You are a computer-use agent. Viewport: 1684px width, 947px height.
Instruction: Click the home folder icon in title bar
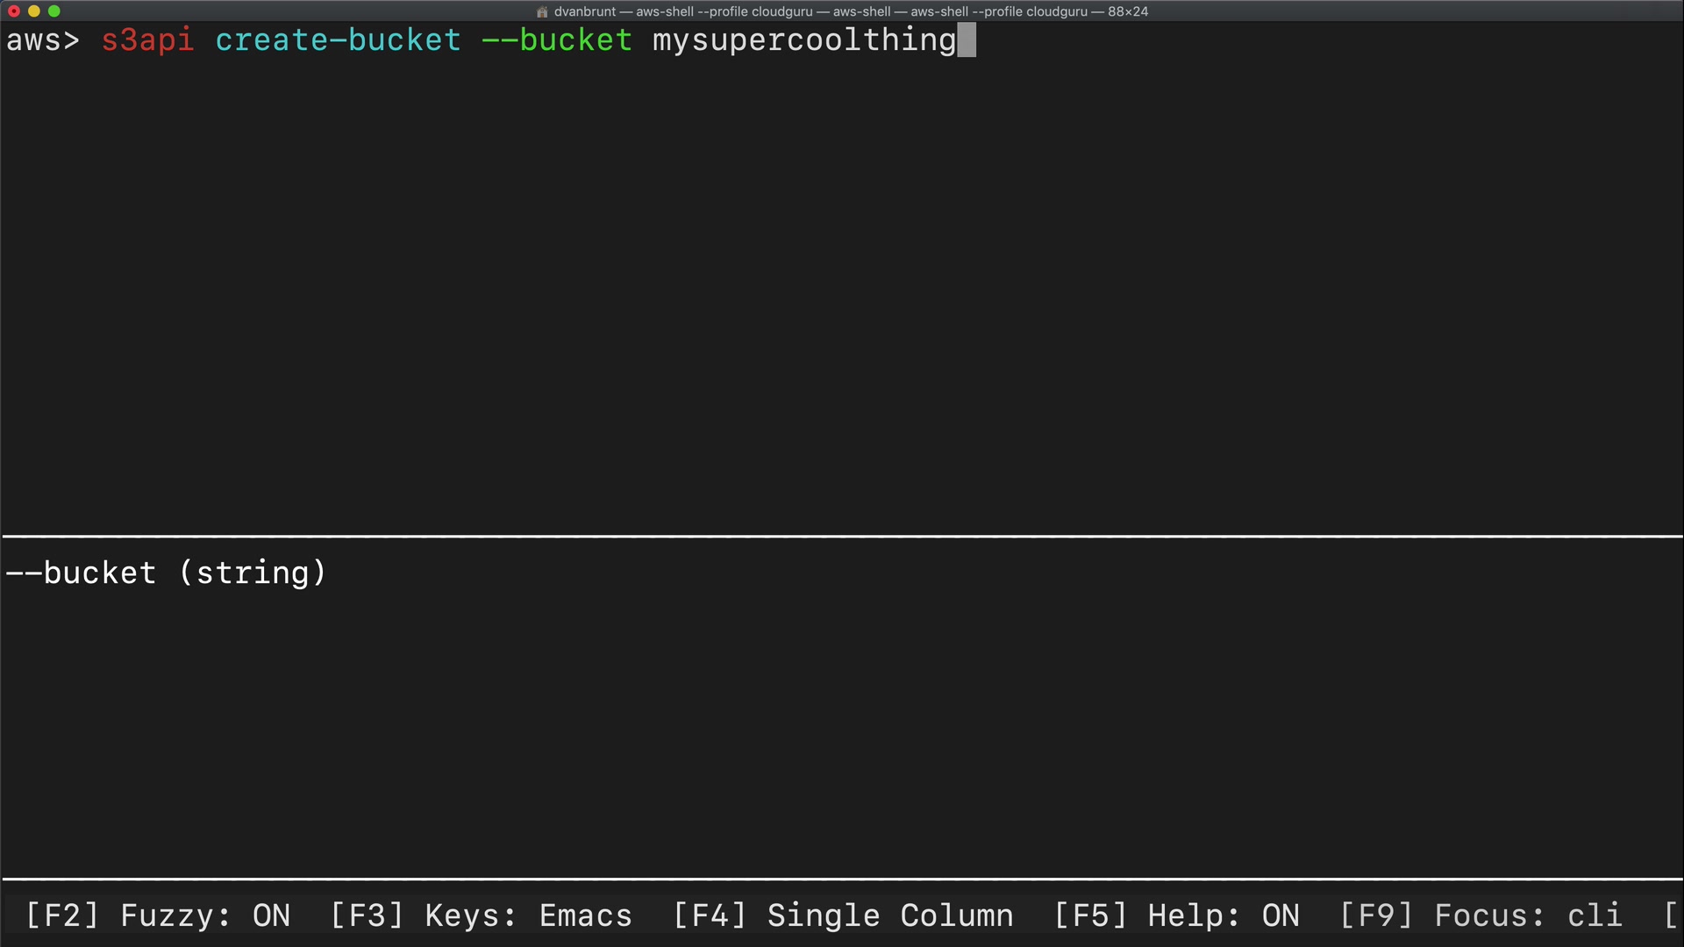pyautogui.click(x=542, y=11)
